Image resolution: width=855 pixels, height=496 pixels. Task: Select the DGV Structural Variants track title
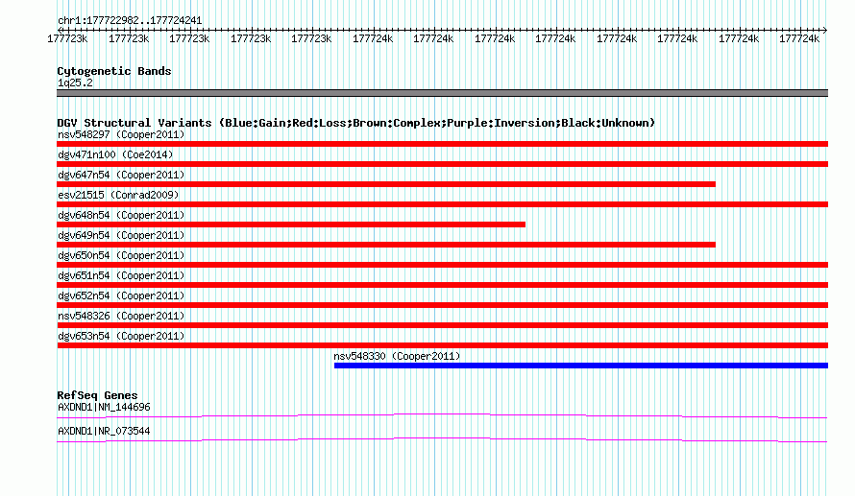[356, 123]
